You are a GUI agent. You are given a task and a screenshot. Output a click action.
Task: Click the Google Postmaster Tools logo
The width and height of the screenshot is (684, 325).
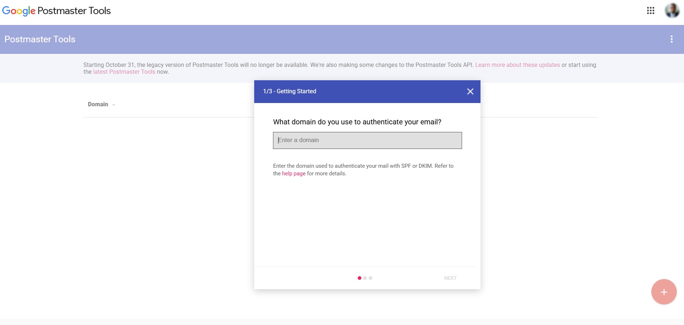56,11
